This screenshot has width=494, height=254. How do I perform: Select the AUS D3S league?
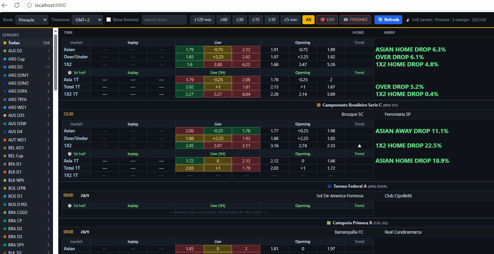coord(27,115)
